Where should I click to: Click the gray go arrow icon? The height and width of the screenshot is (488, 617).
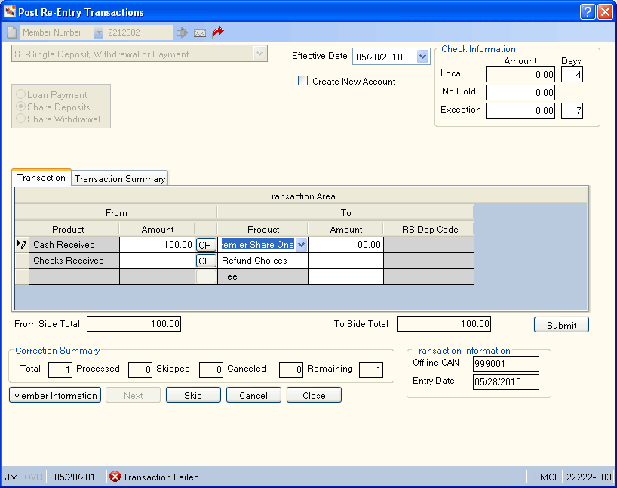point(182,32)
